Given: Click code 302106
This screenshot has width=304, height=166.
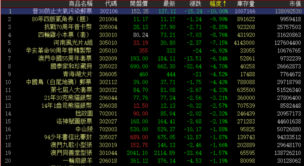Looking at the screenshot, I should click(x=109, y=11).
